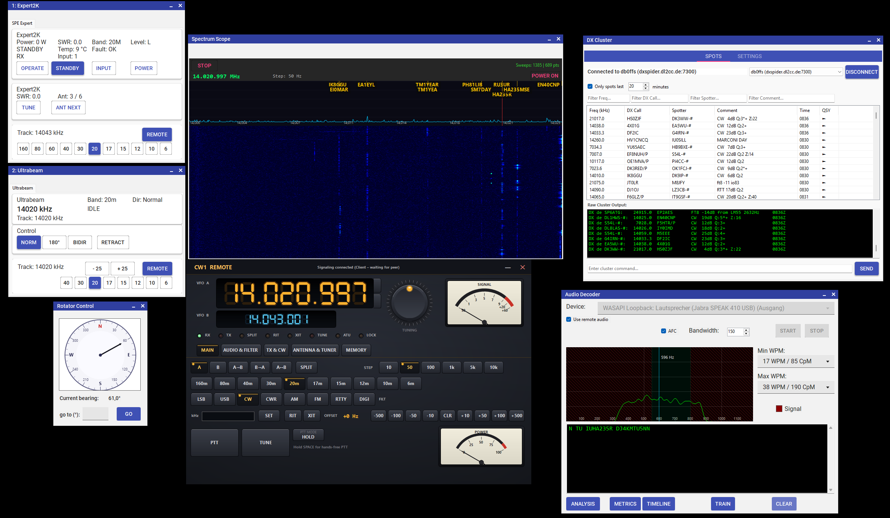
Task: Click the Filter DX Call field
Action: click(x=659, y=98)
